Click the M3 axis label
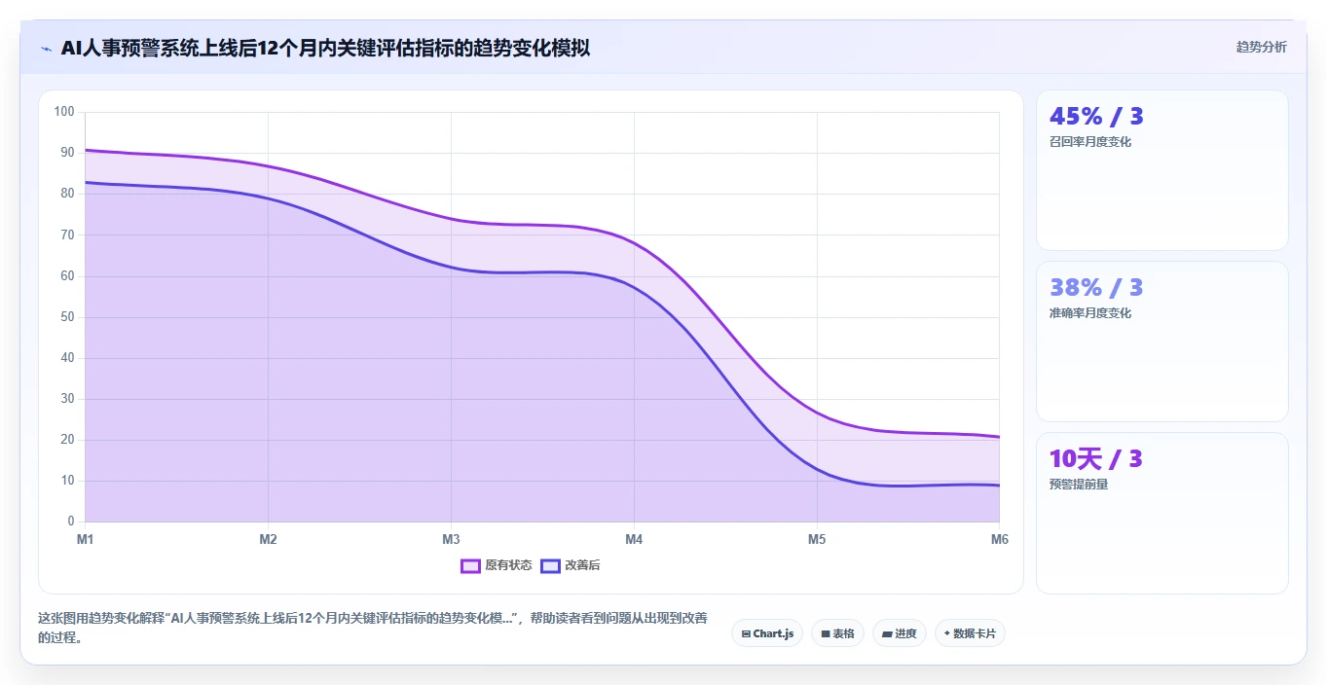Screen dimensions: 1327x685 coord(451,539)
